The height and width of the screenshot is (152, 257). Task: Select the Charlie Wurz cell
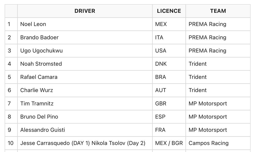click(x=36, y=90)
